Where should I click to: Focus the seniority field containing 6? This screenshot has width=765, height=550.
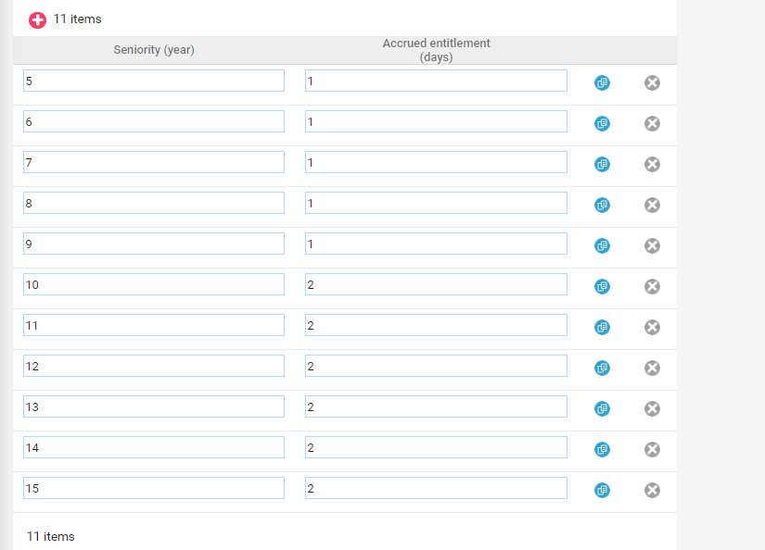point(154,121)
